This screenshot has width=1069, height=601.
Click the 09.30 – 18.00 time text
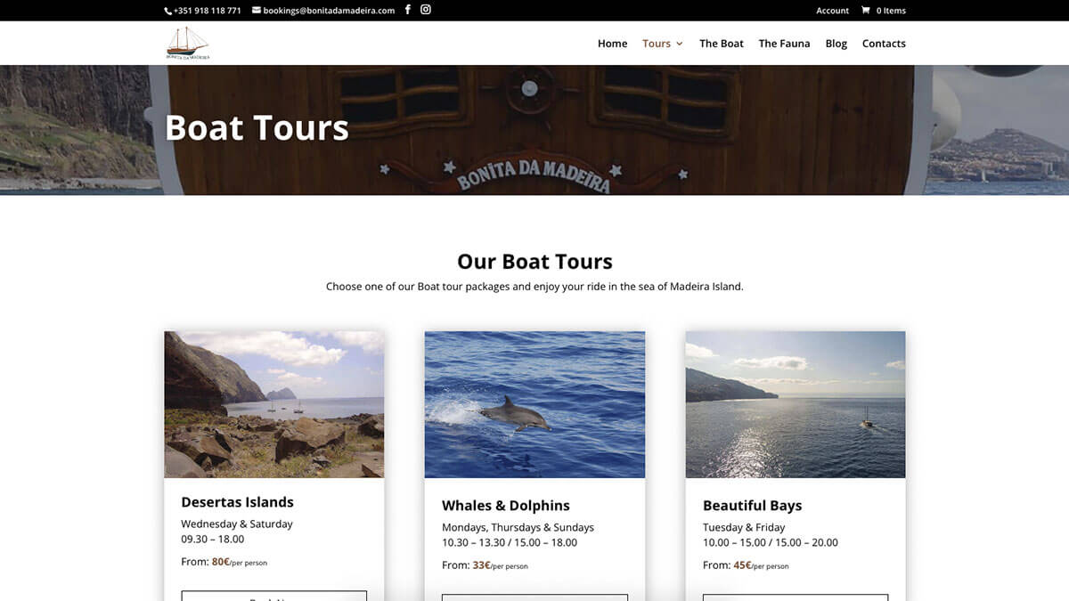212,540
